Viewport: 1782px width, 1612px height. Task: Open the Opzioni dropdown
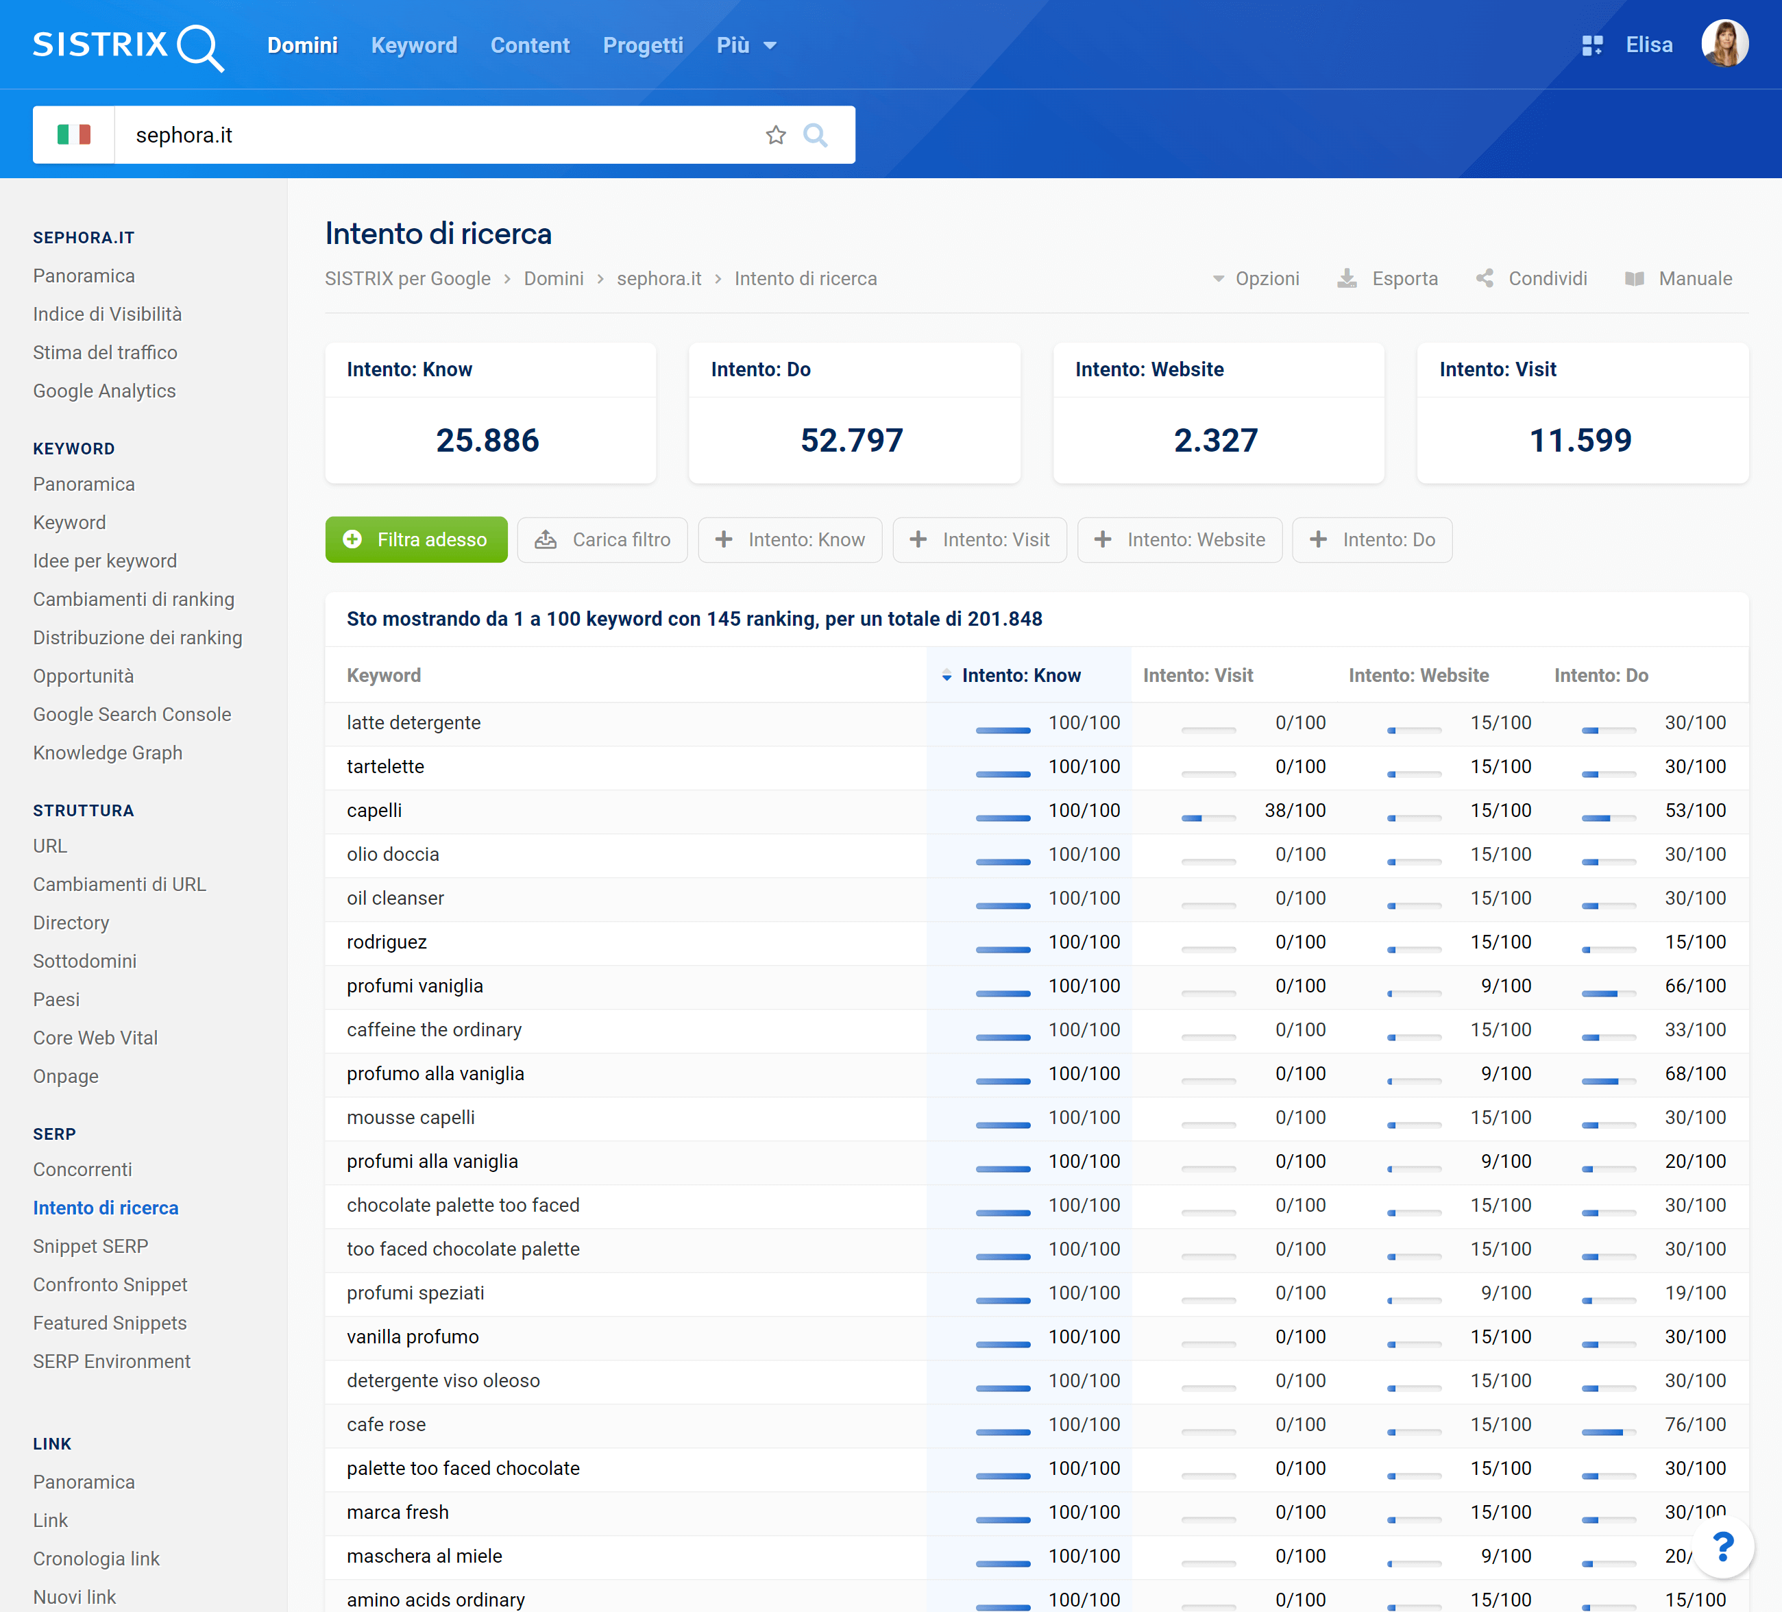click(x=1255, y=278)
